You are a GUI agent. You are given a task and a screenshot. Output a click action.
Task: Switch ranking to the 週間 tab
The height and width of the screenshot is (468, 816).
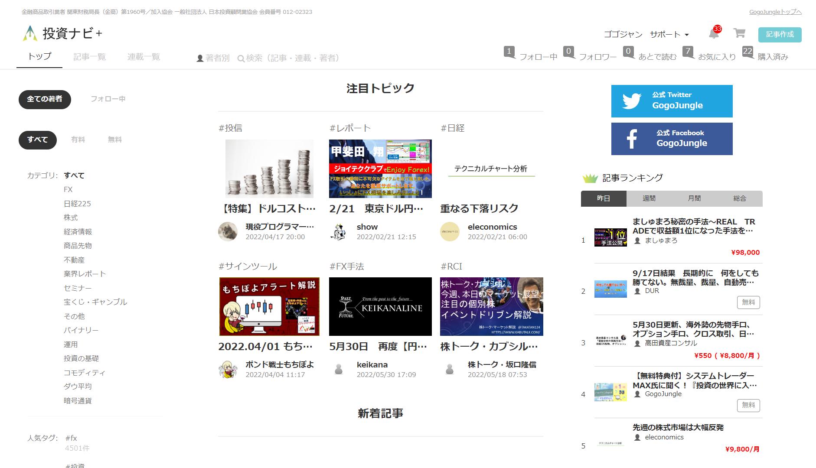[649, 198]
